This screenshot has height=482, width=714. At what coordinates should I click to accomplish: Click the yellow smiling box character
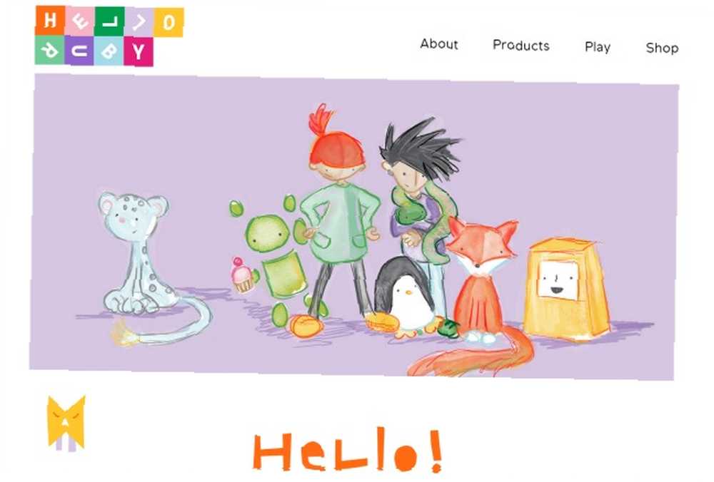[566, 289]
